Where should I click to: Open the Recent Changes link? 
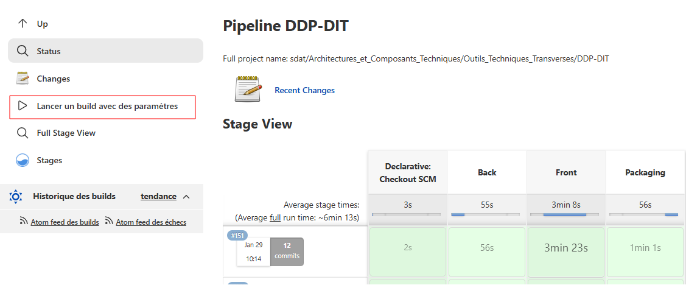click(304, 90)
